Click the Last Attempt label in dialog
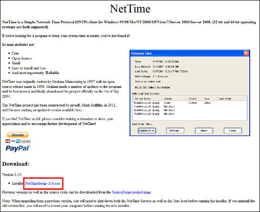The width and height of the screenshot is (260, 212). [x=143, y=67]
